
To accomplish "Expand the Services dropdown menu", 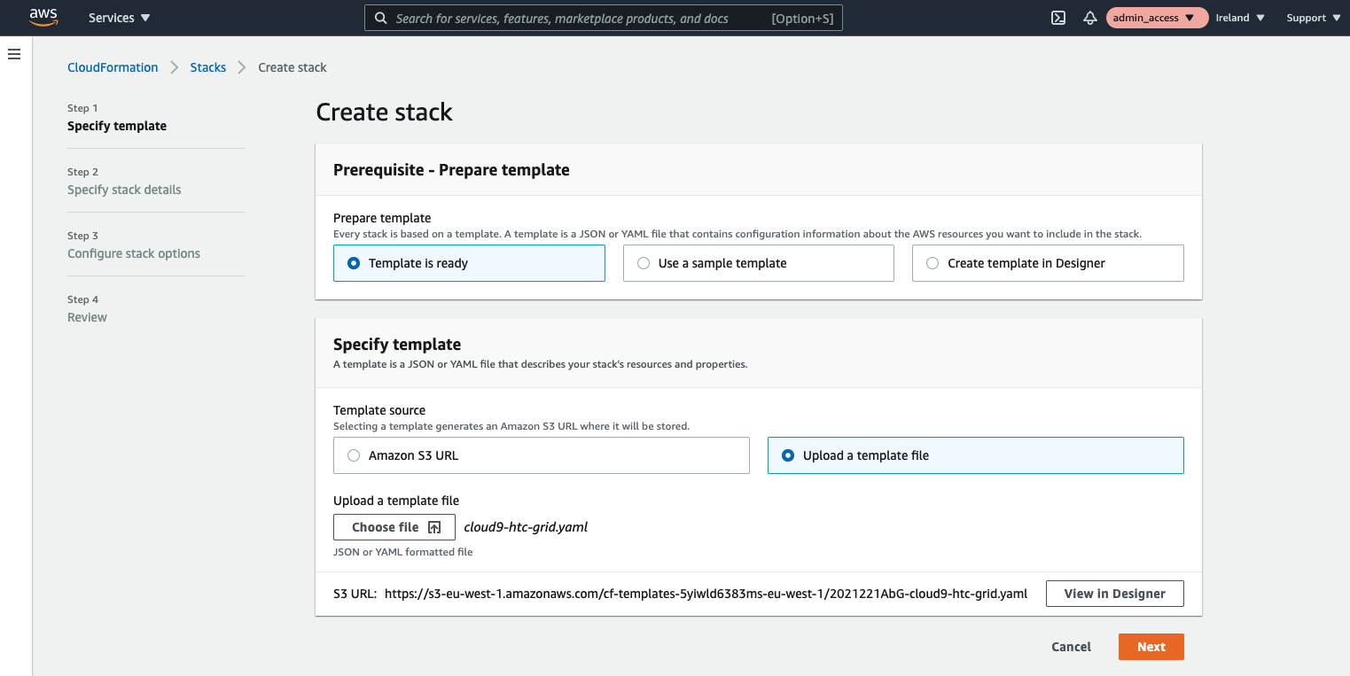I will click(x=119, y=18).
